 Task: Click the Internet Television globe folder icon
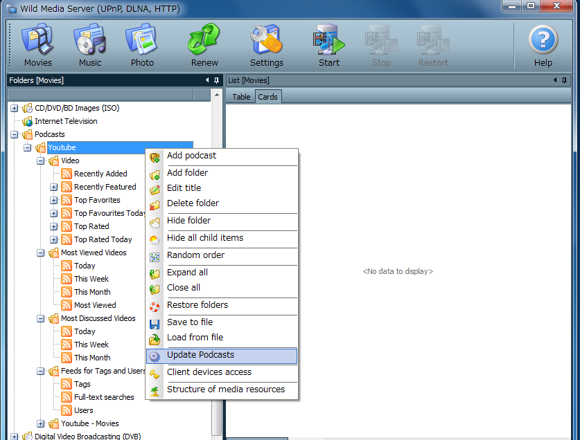click(28, 121)
